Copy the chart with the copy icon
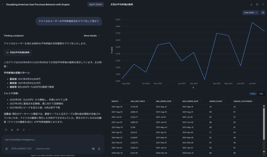 pyautogui.click(x=257, y=5)
